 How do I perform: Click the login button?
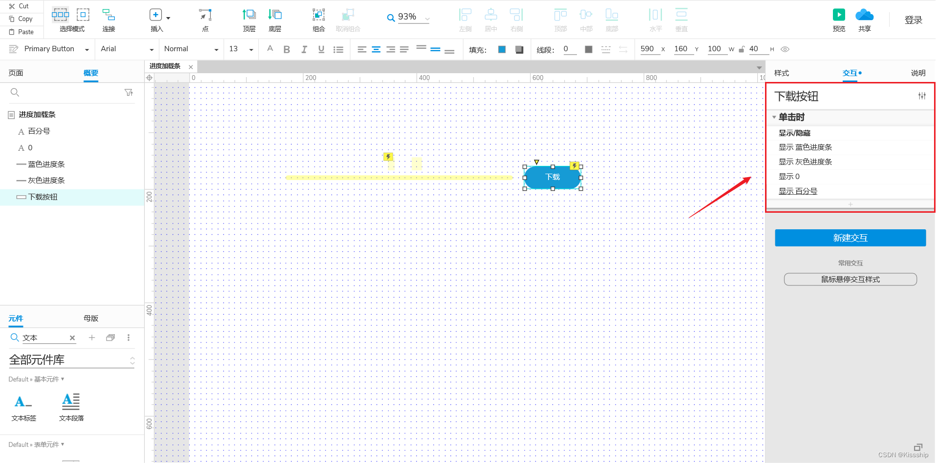point(913,20)
